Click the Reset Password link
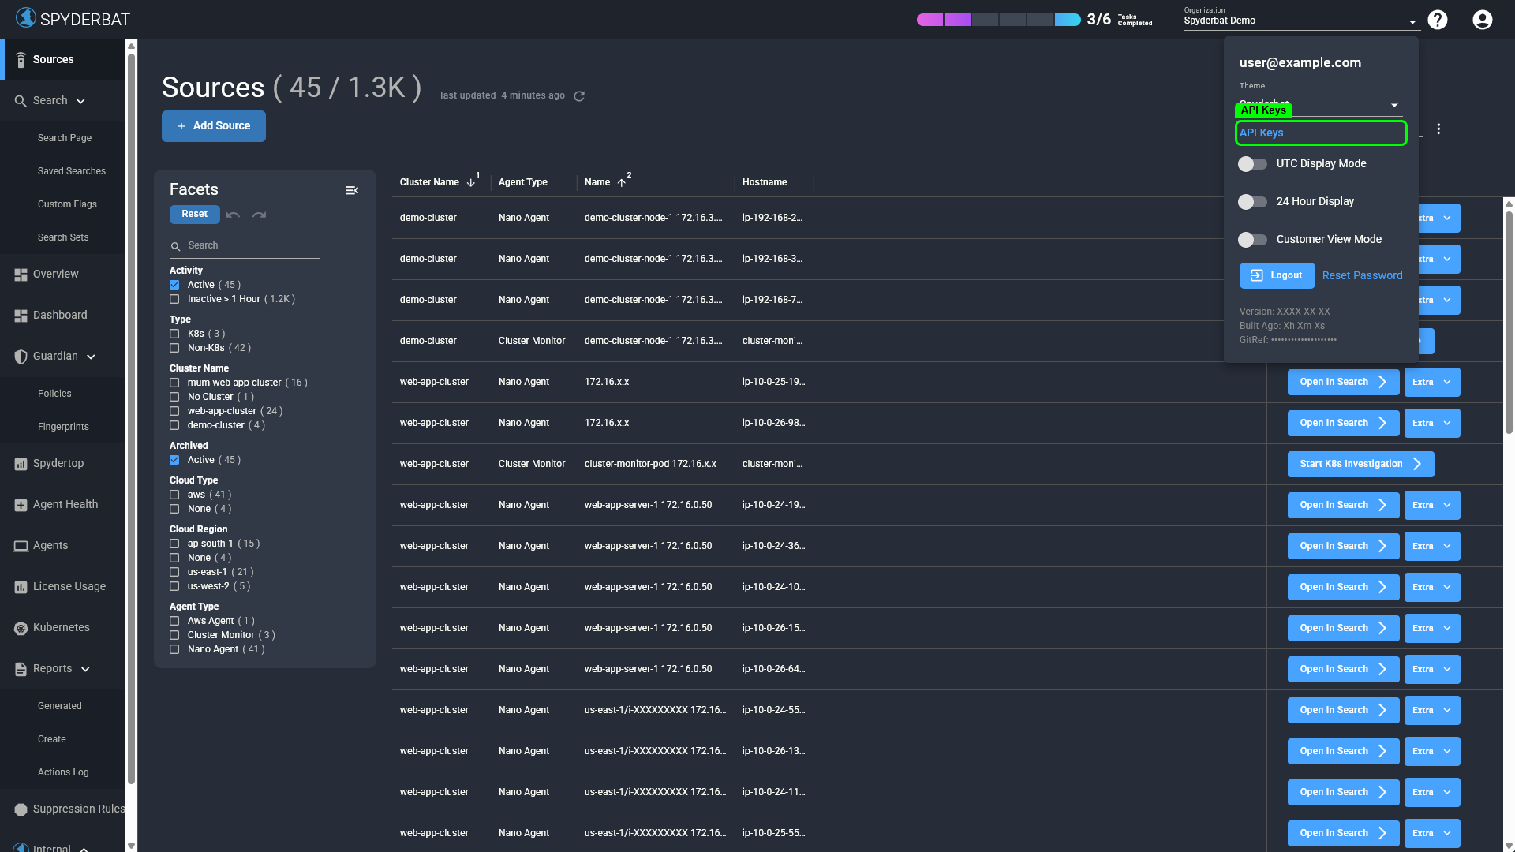Screen dimensions: 1515x852 click(1362, 275)
